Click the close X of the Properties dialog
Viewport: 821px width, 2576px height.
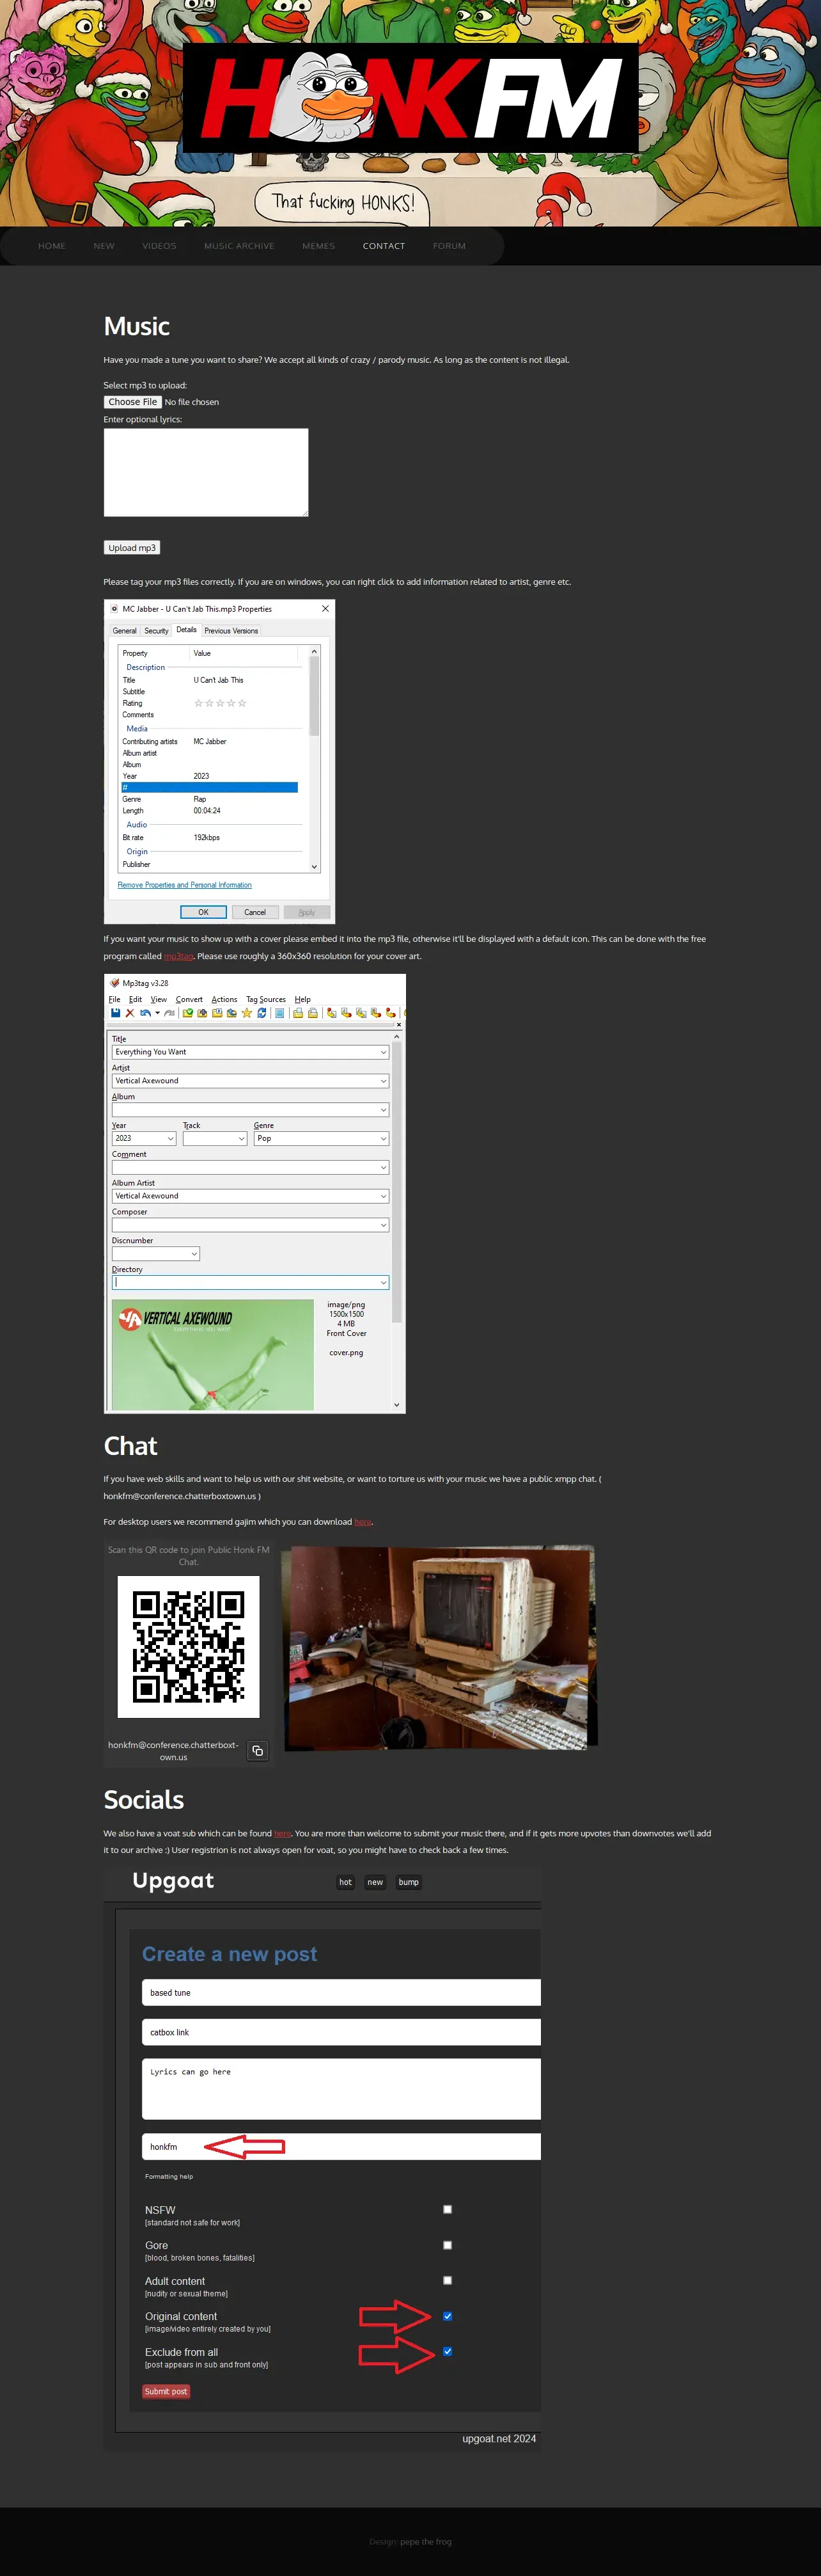(x=325, y=609)
